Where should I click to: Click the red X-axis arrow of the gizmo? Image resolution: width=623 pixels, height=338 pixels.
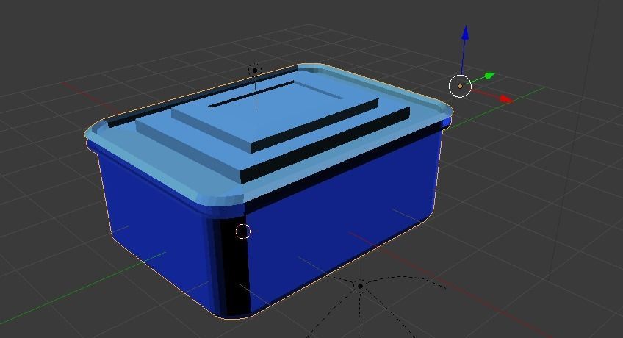tap(505, 99)
